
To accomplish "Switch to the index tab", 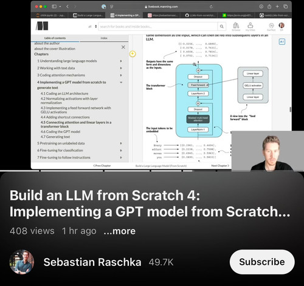I will click(104, 38).
